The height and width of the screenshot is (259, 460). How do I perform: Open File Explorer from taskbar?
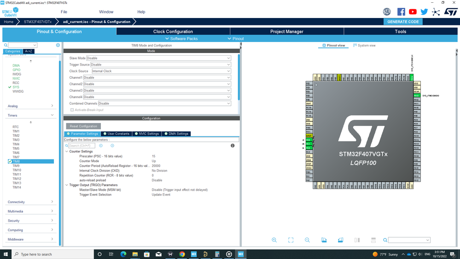click(135, 254)
